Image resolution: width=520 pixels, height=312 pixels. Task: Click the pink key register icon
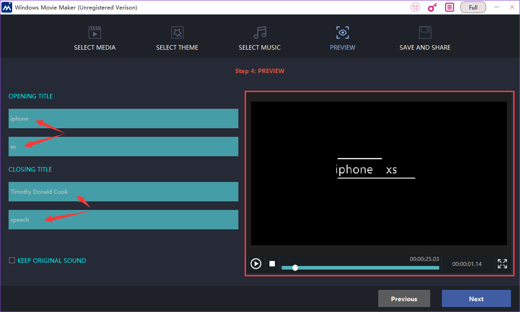[x=432, y=7]
